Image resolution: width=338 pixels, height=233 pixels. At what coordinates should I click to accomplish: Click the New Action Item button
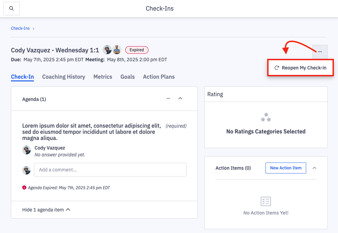click(x=286, y=168)
